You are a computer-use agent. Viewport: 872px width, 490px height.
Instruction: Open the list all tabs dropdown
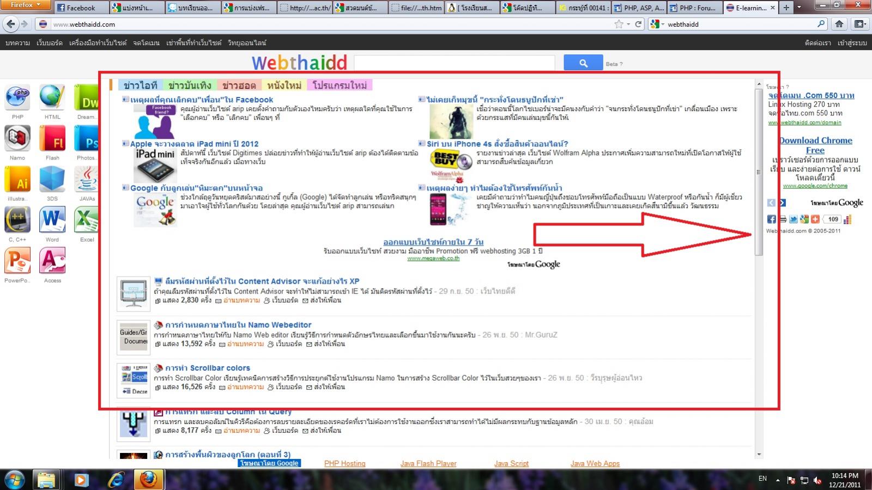tap(799, 8)
